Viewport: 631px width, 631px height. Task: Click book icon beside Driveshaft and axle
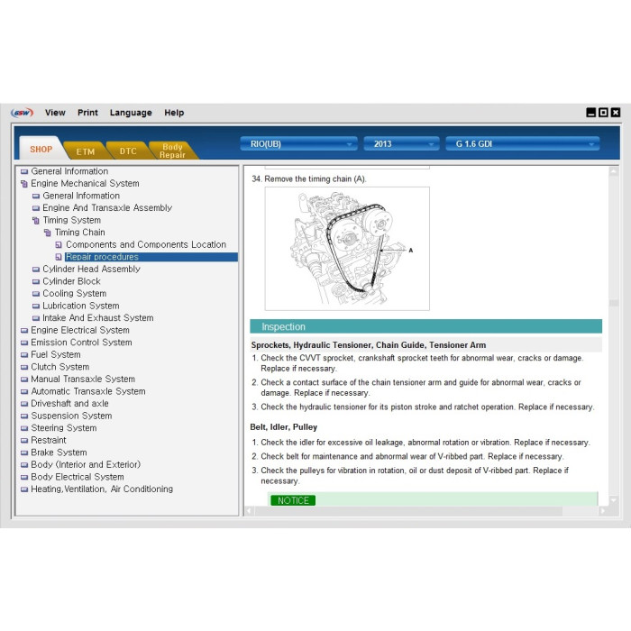24,404
